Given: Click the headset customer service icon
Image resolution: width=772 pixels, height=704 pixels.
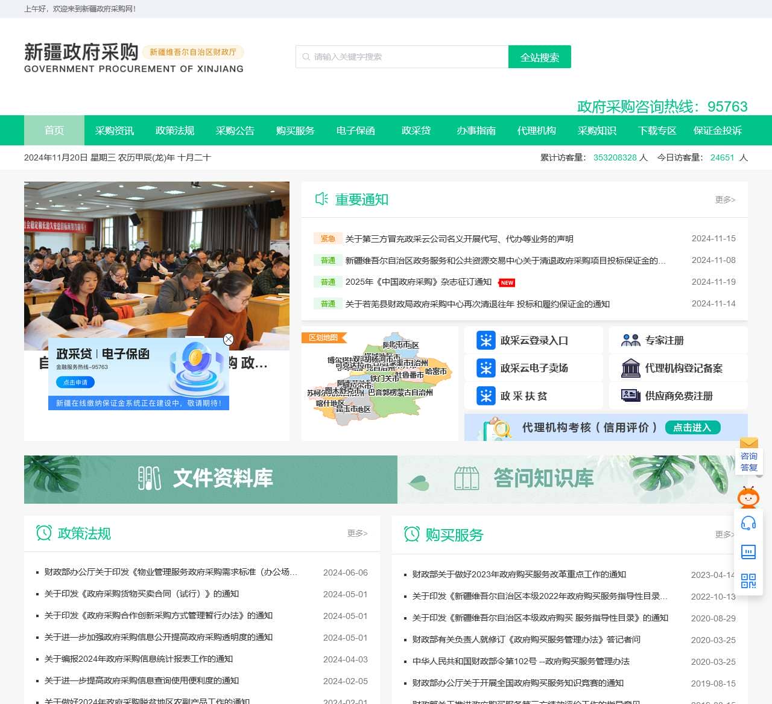Looking at the screenshot, I should pos(748,523).
